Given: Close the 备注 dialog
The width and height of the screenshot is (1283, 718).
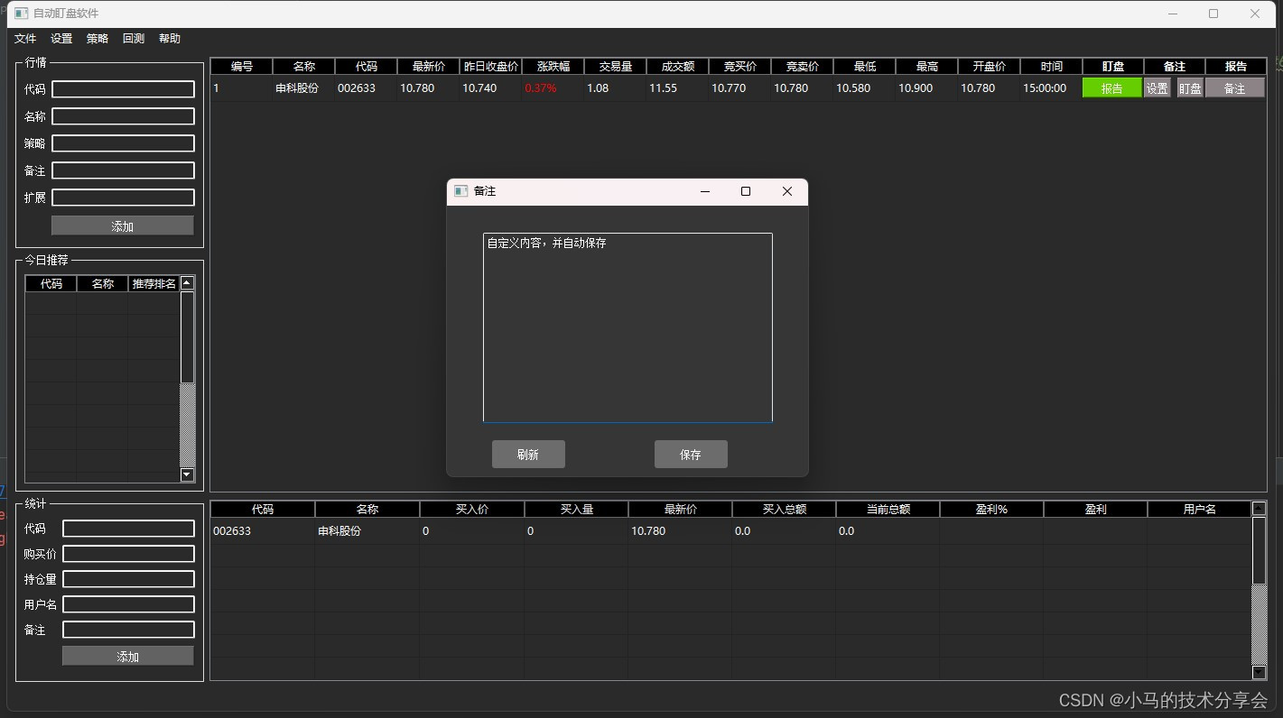Looking at the screenshot, I should (786, 191).
